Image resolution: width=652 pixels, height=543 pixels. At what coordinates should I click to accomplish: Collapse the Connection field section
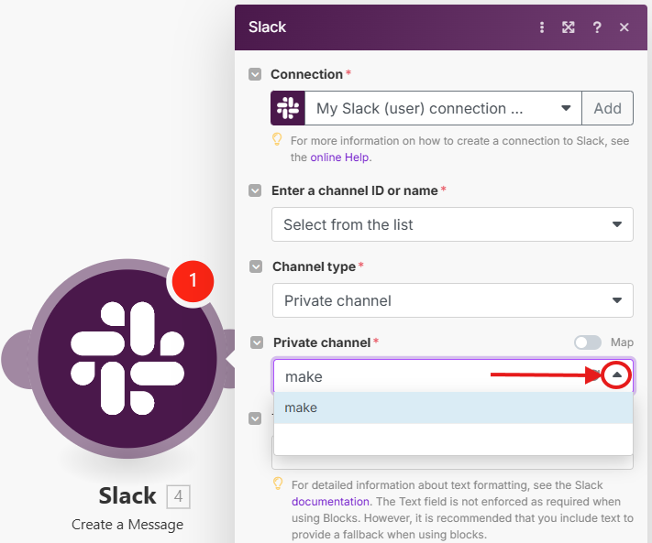[x=256, y=74]
